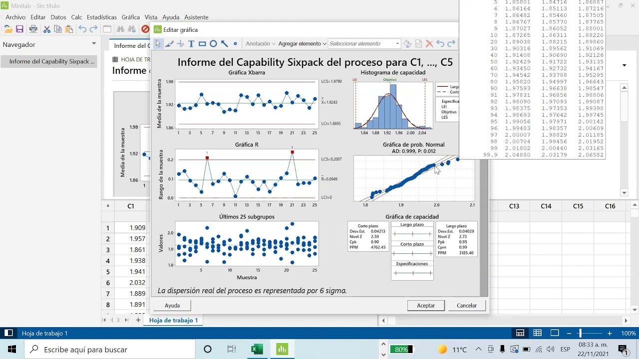
Task: Click the zoom out minus button
Action: pos(569,333)
